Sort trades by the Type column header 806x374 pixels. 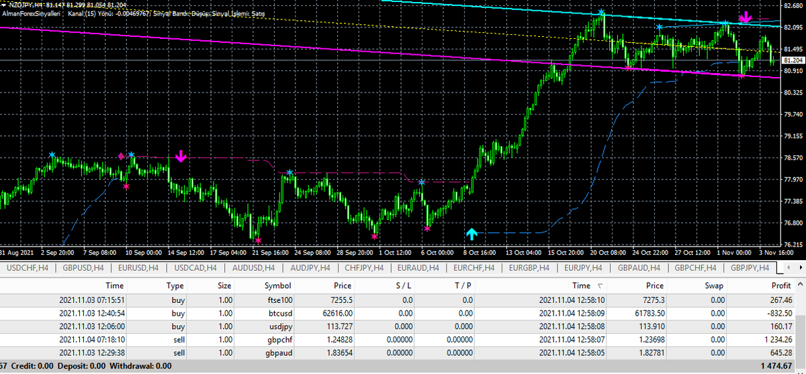[x=175, y=285]
